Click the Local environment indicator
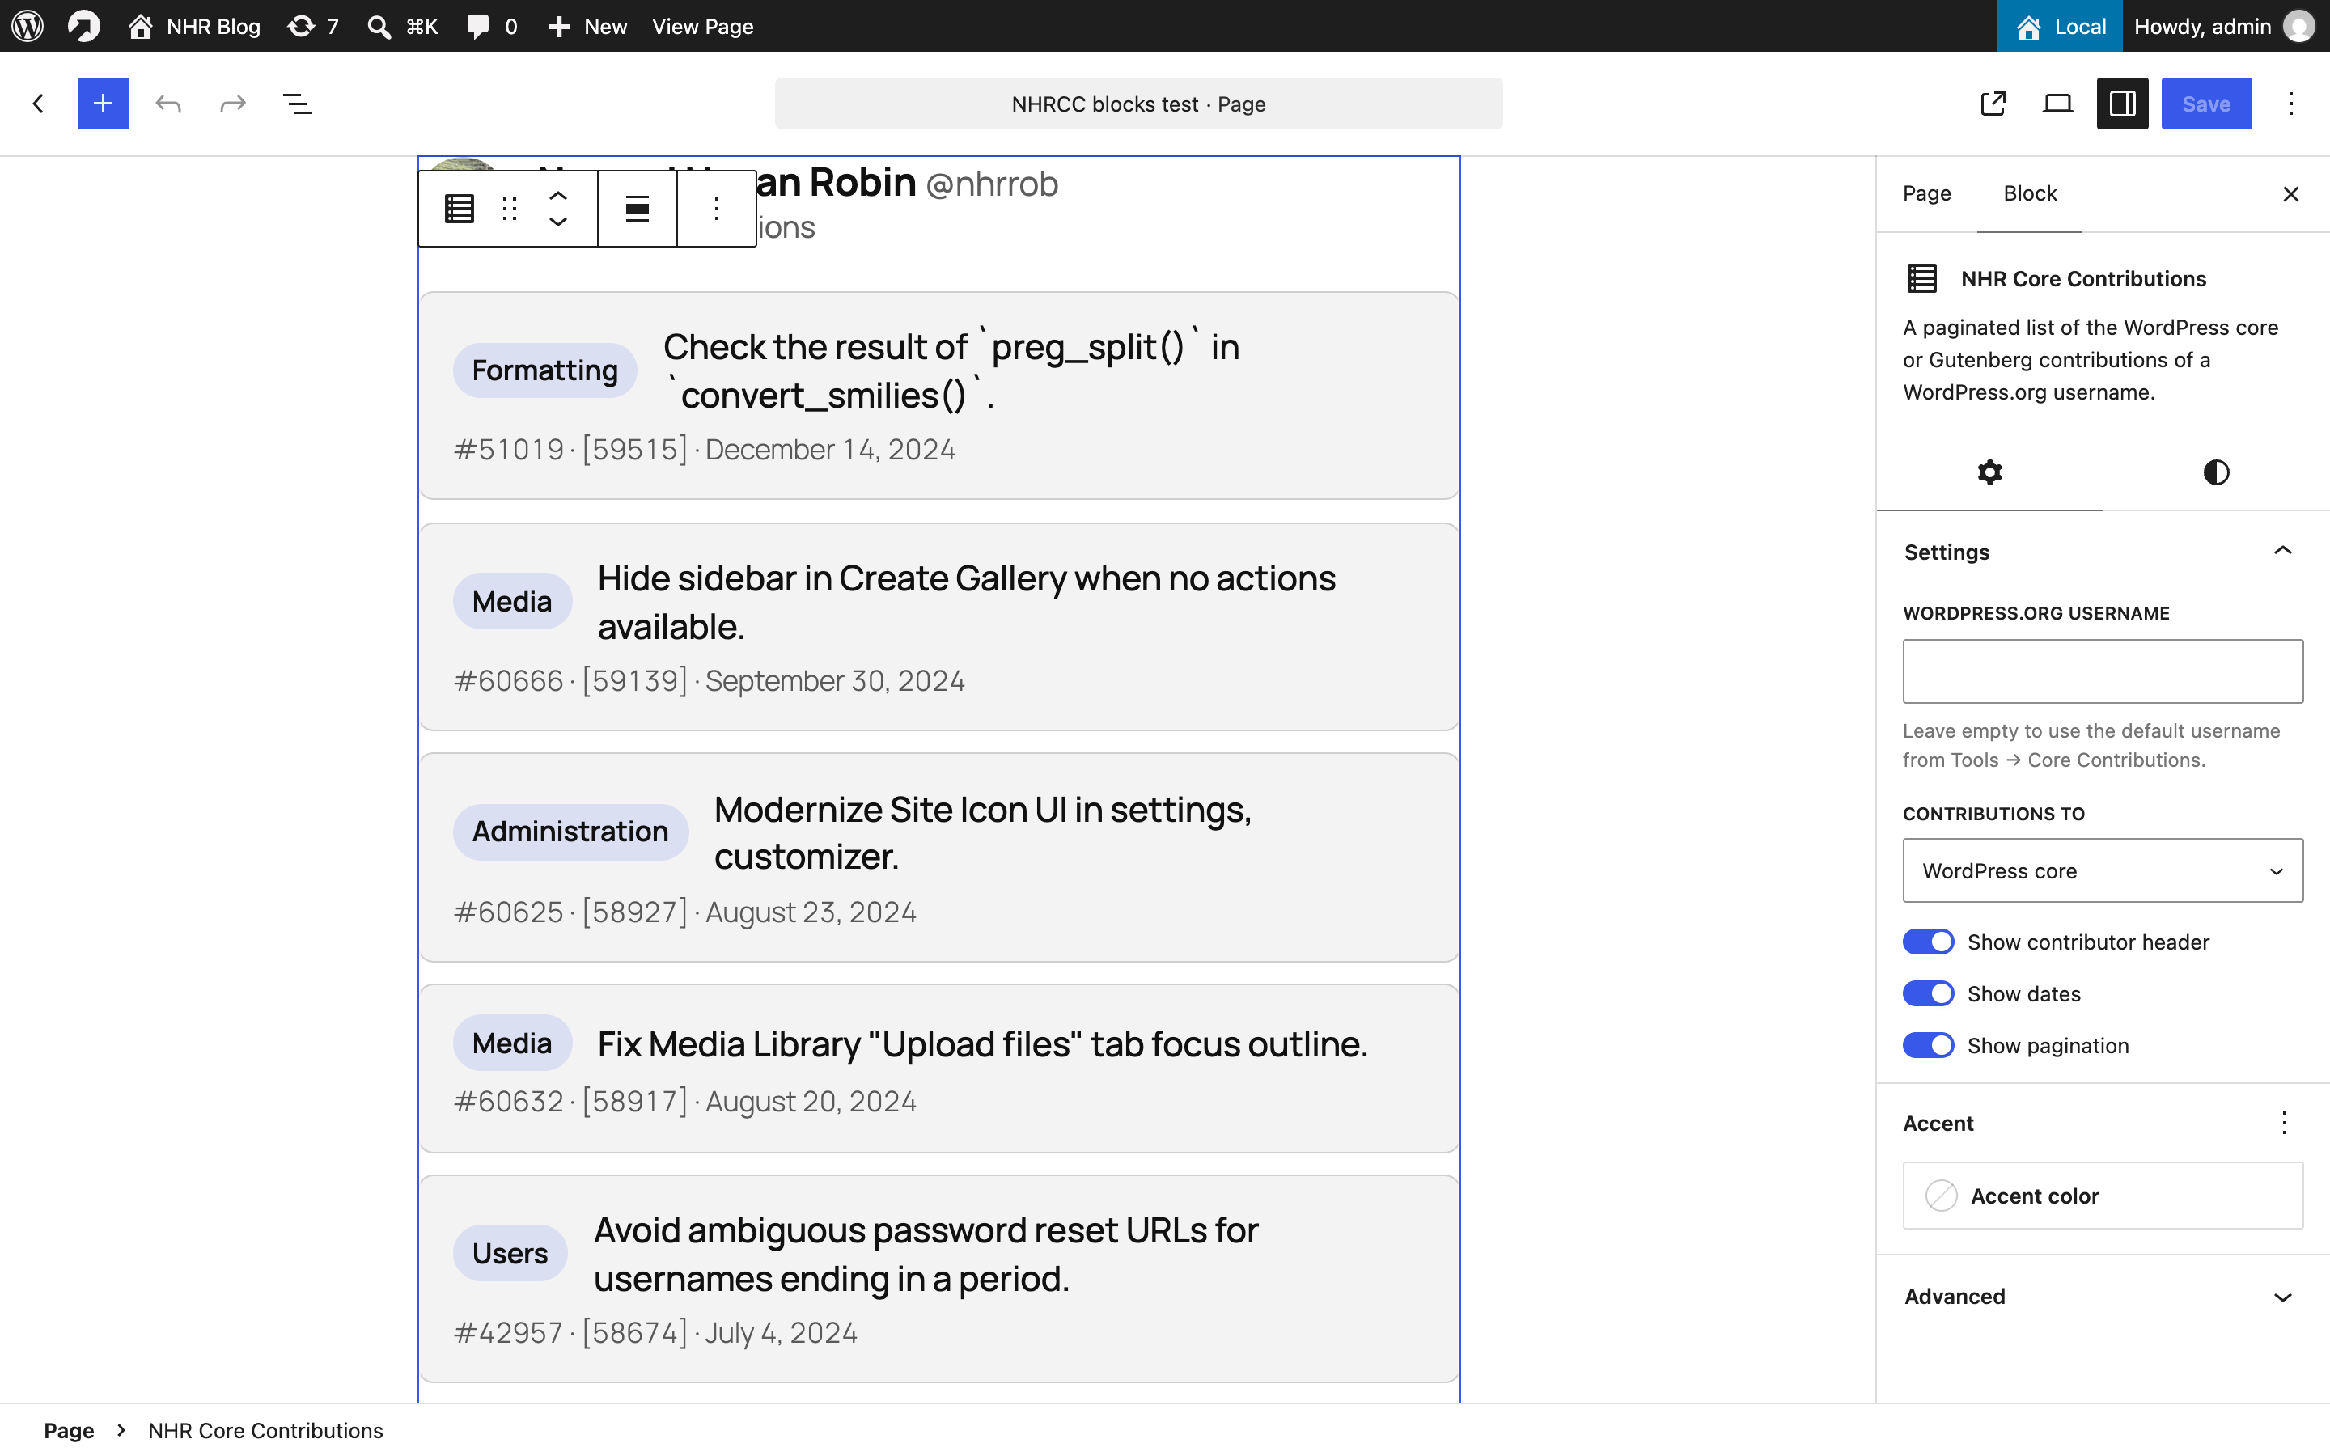This screenshot has height=1456, width=2330. click(x=2060, y=26)
